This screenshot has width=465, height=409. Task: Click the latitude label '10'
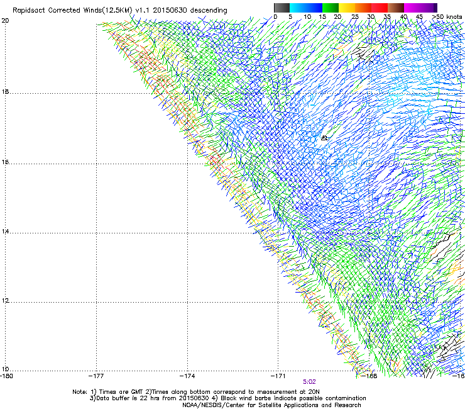tap(5, 369)
